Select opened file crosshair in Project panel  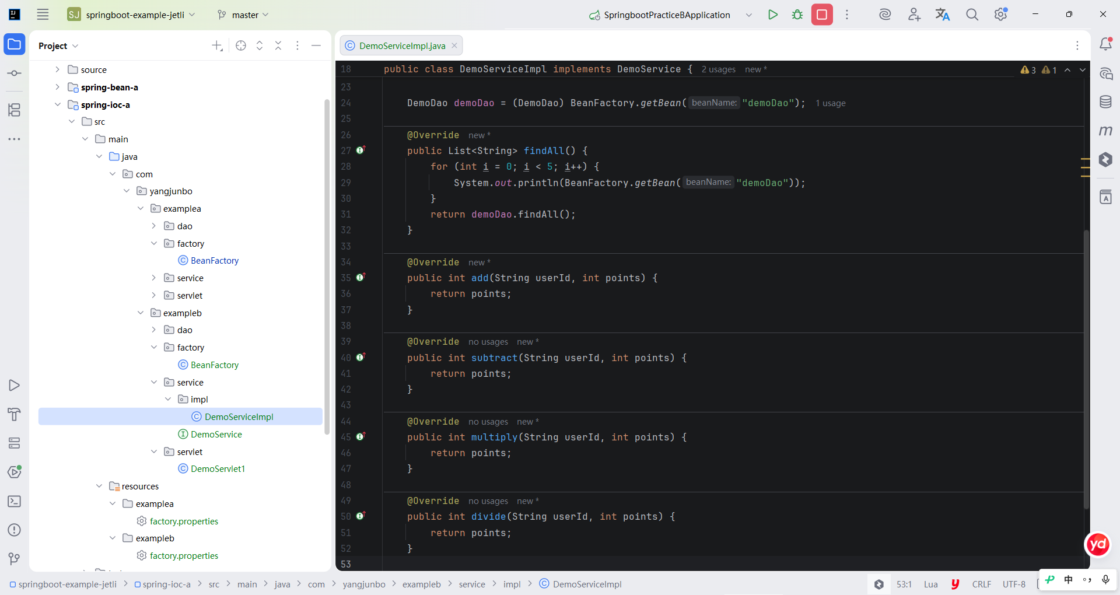pos(241,45)
